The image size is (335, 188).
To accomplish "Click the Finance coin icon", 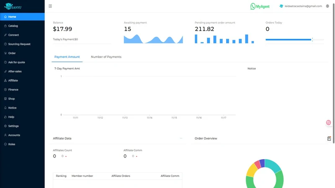I will click(5, 90).
